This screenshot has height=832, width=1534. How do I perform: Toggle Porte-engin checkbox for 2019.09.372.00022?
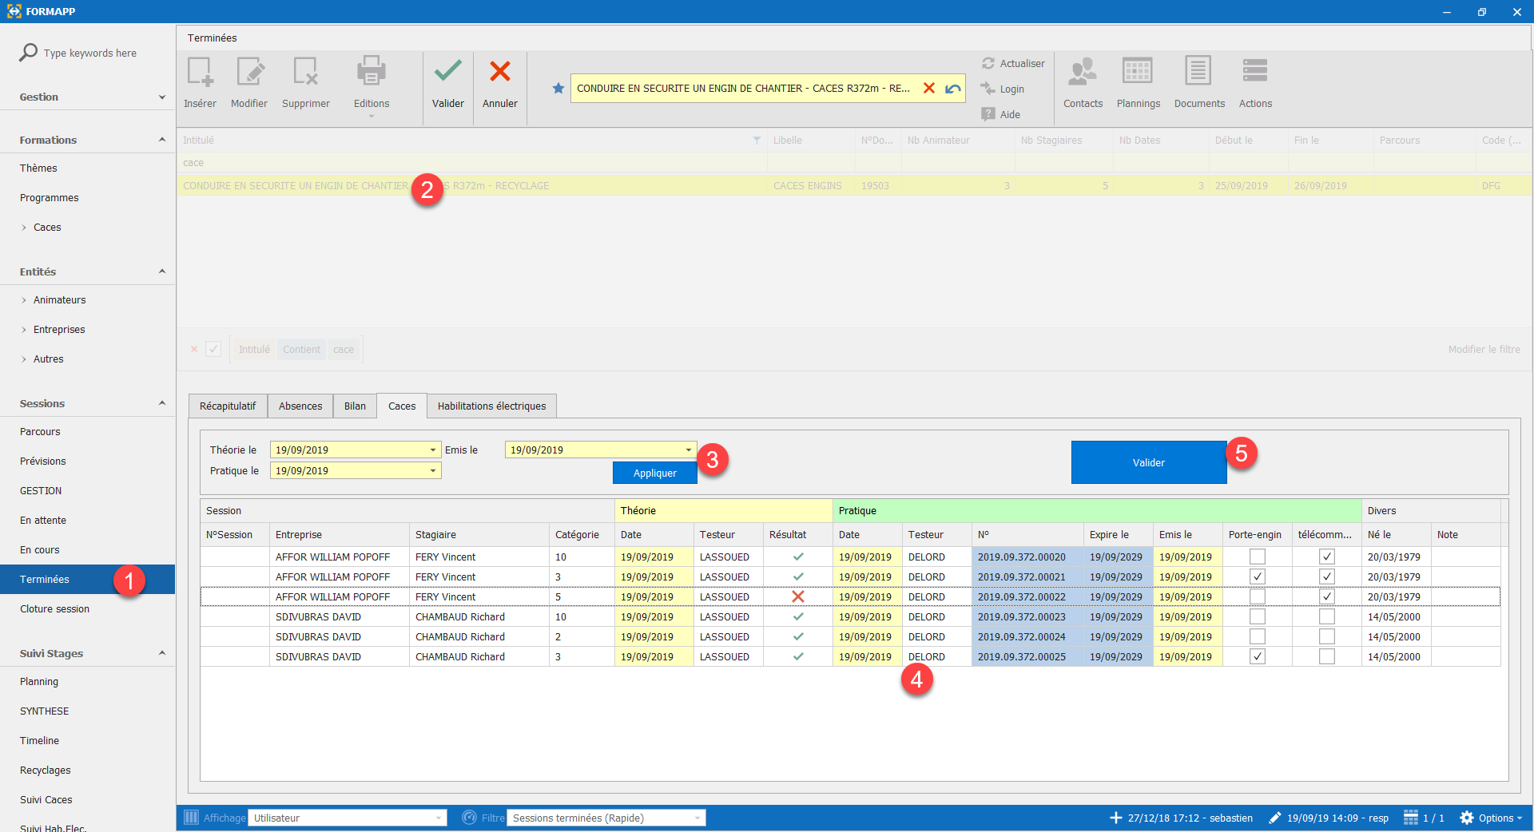click(1258, 596)
